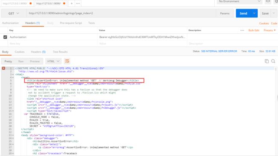This screenshot has width=278, height=156.
Task: Click the environment quick look eye icon
Action: click(268, 1)
